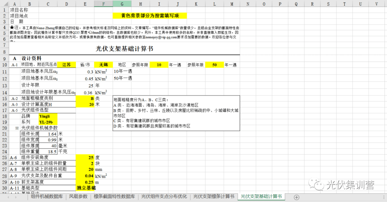Select the self-weight cell showing 0.04
This screenshot has width=387, height=202.
click(85, 175)
